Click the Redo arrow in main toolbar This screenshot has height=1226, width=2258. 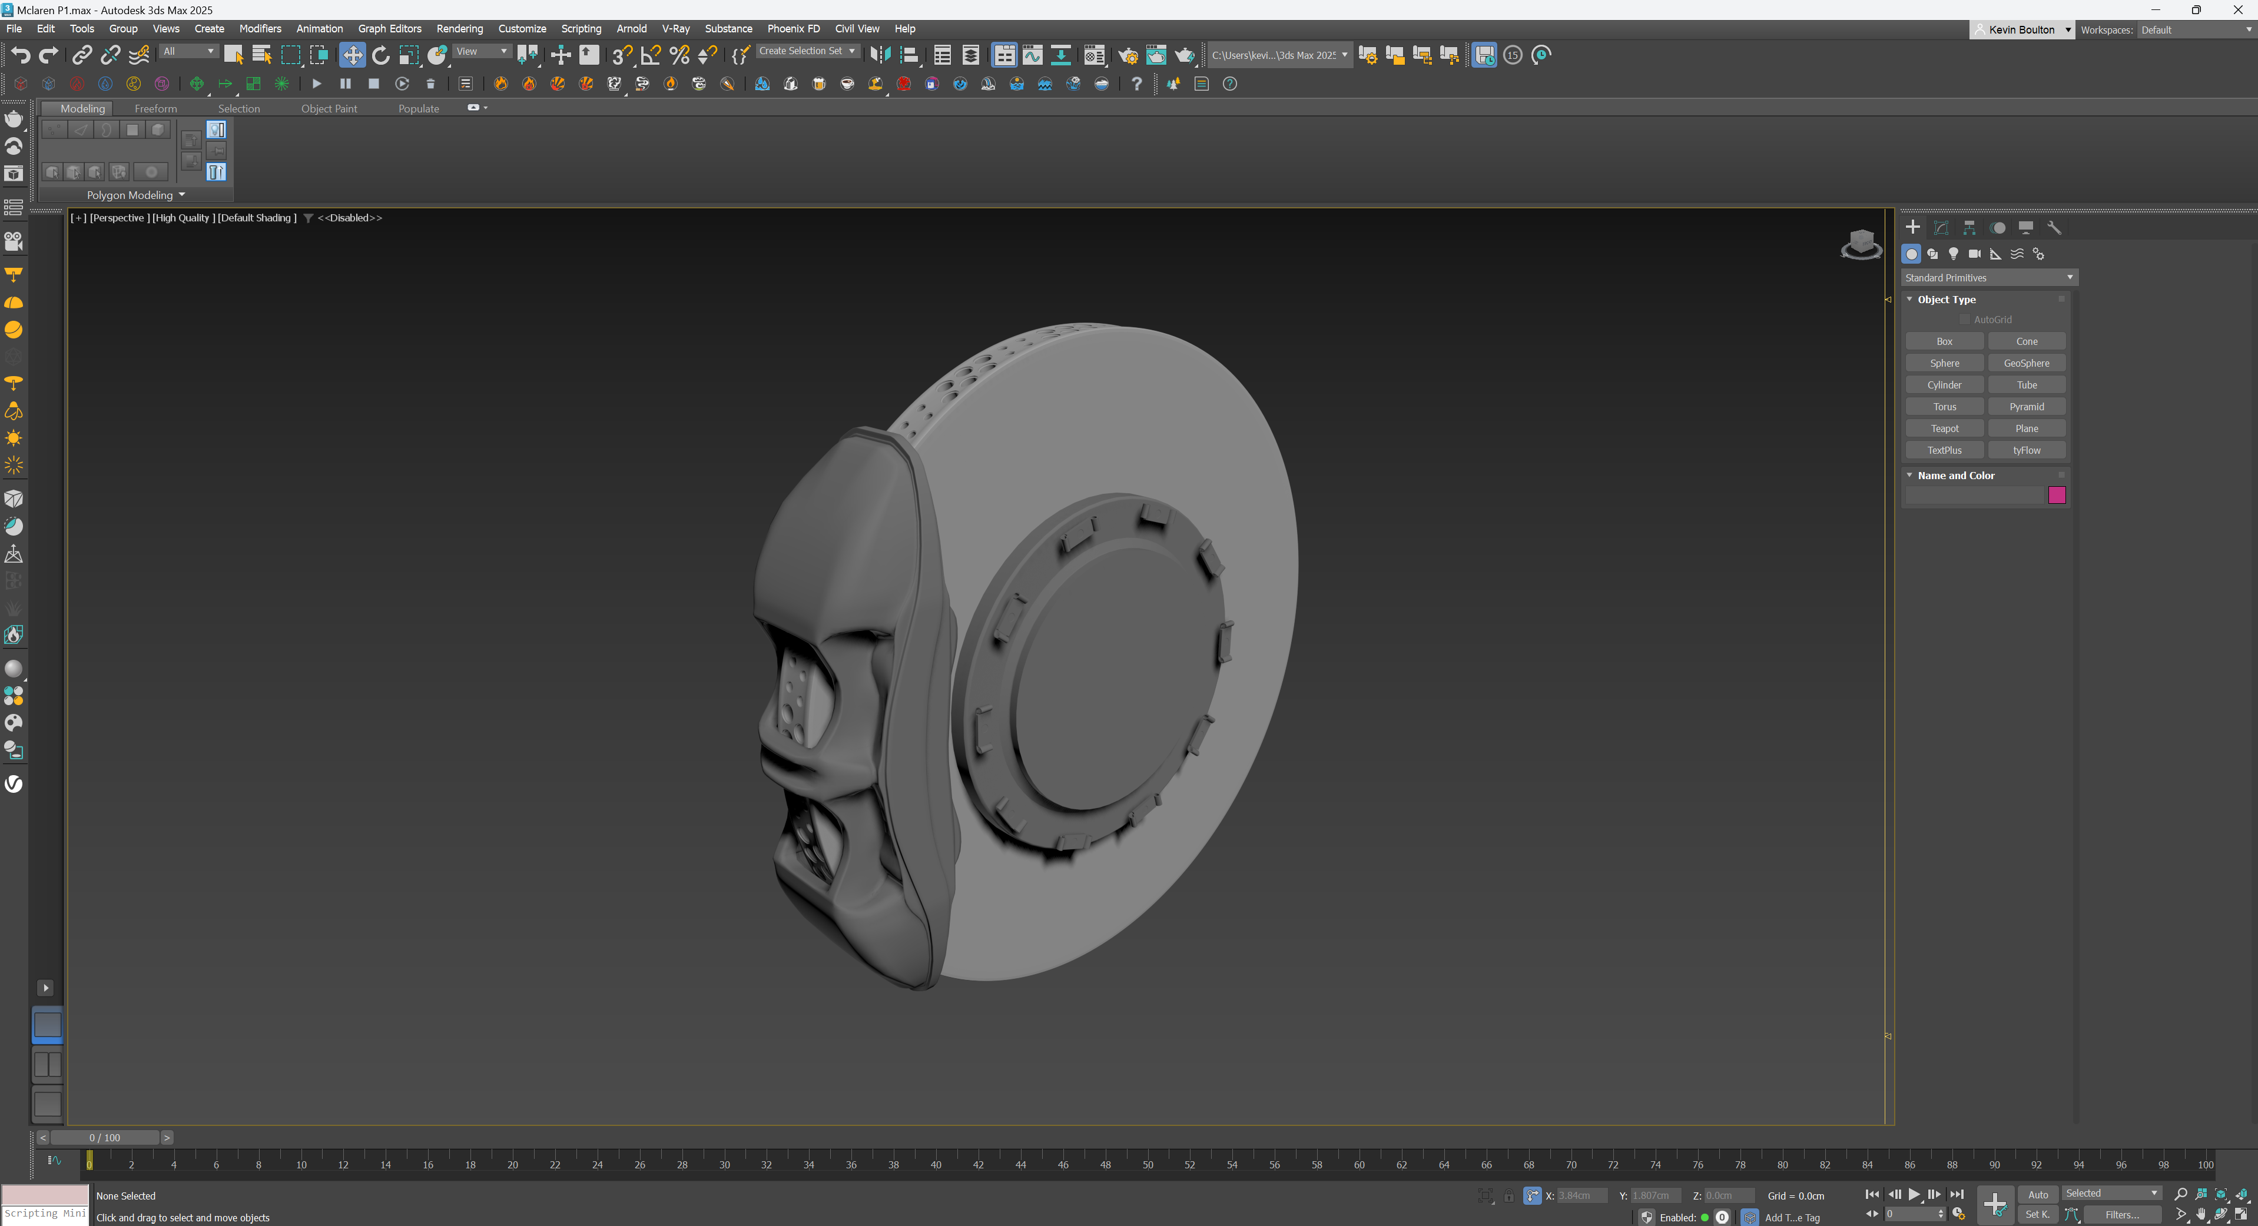click(x=49, y=55)
